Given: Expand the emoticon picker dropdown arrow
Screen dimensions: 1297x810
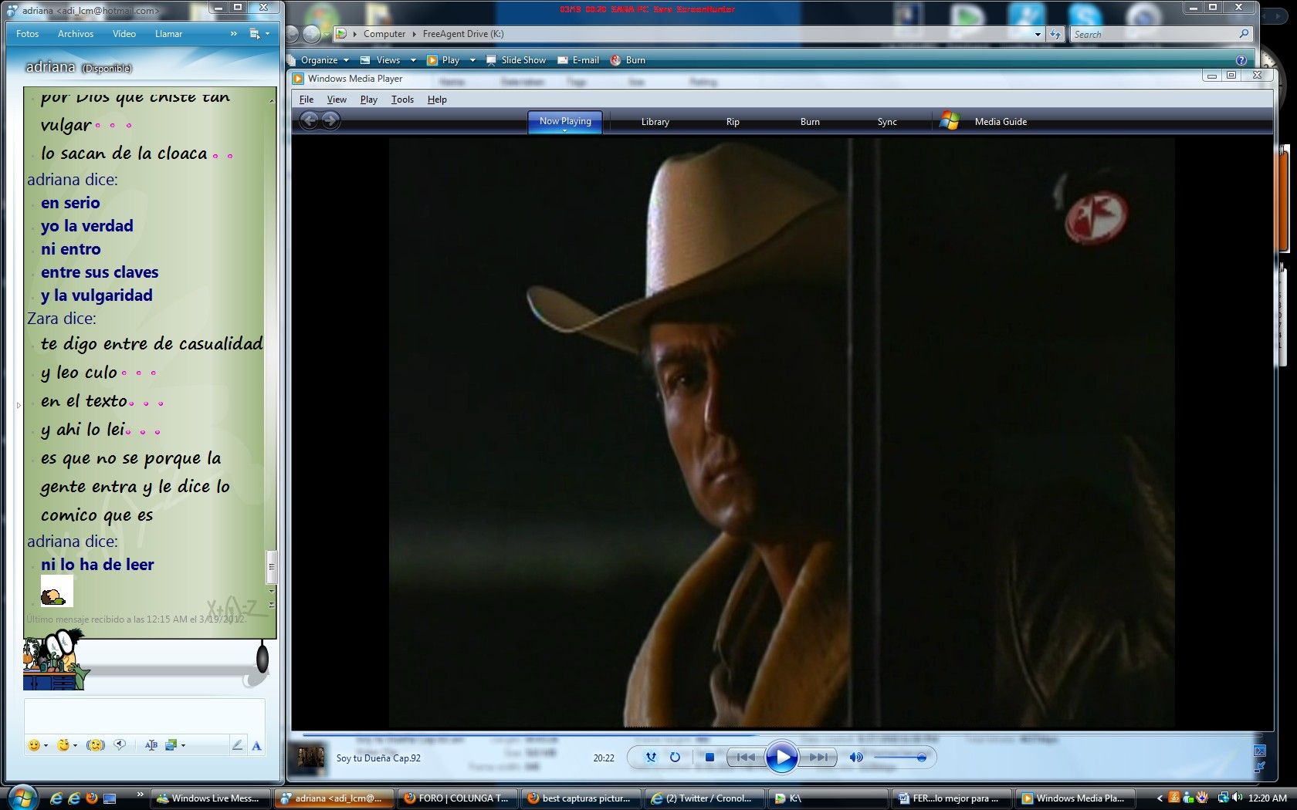Looking at the screenshot, I should coord(46,745).
